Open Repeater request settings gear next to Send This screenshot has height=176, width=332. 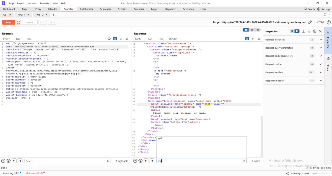tap(19, 22)
